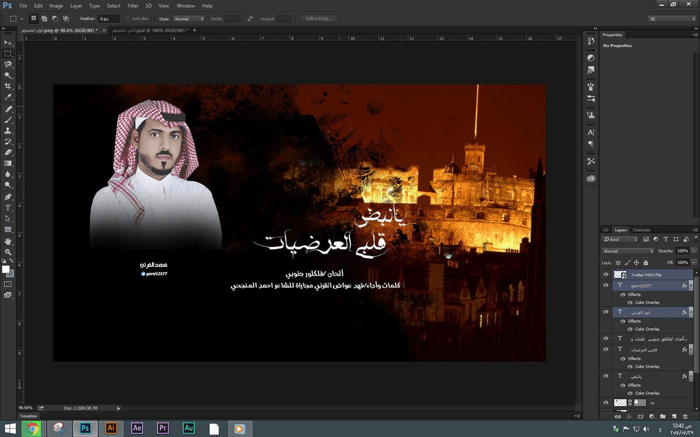Pick the Eyedropper tool

coord(8,97)
